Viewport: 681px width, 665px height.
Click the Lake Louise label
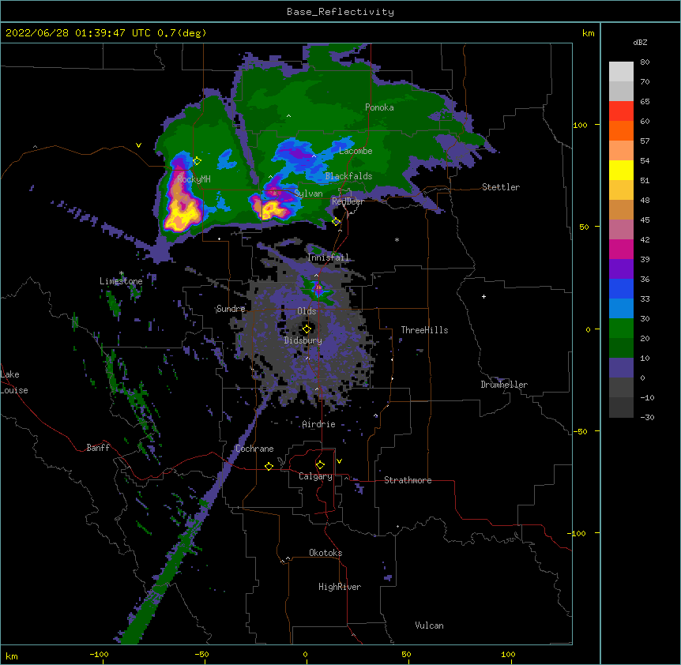tap(14, 382)
